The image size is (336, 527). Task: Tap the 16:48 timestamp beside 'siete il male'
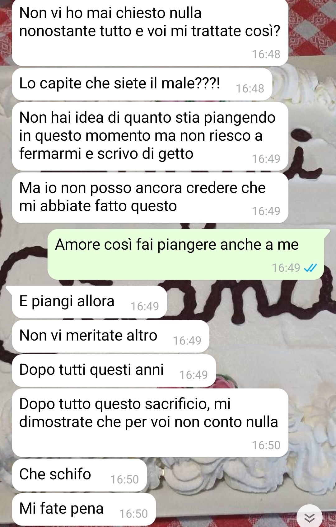(x=250, y=88)
